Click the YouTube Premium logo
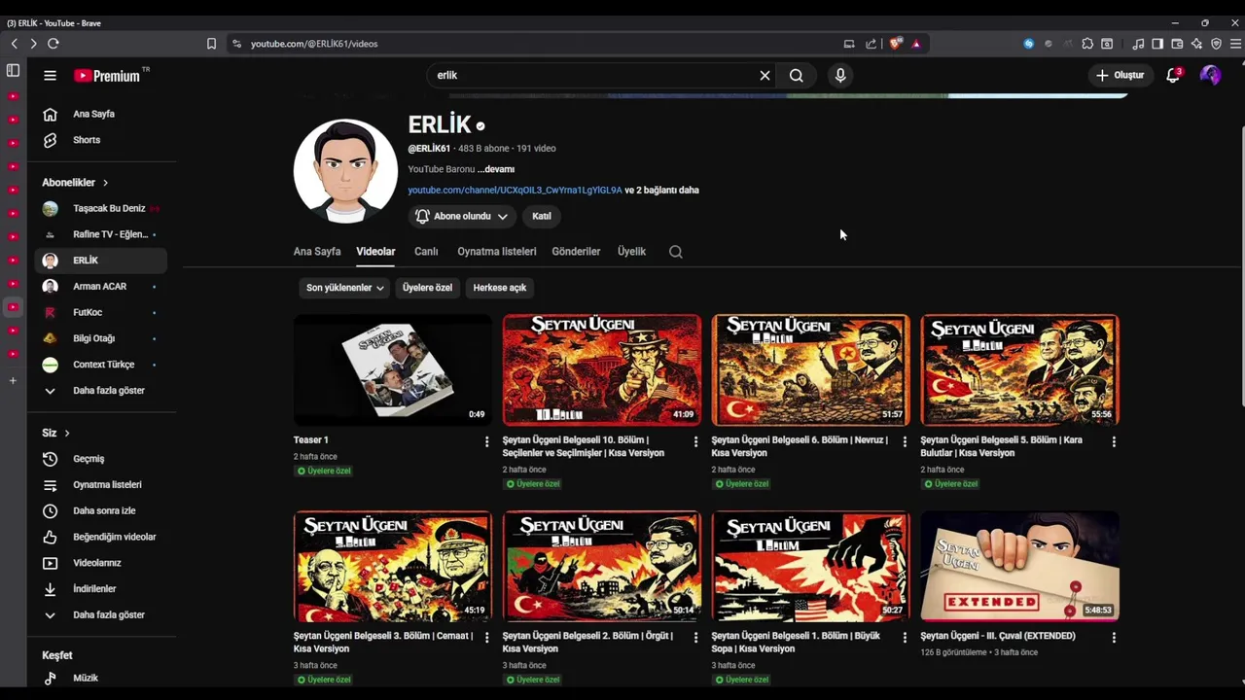1245x700 pixels. 107,75
